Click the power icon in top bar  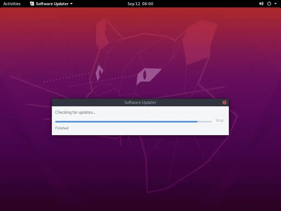pos(269,4)
